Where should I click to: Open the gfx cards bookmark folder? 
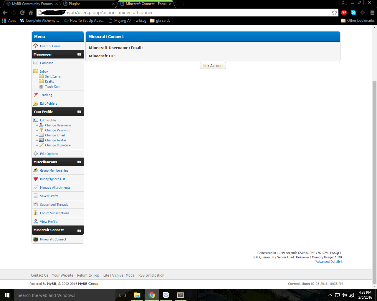160,21
